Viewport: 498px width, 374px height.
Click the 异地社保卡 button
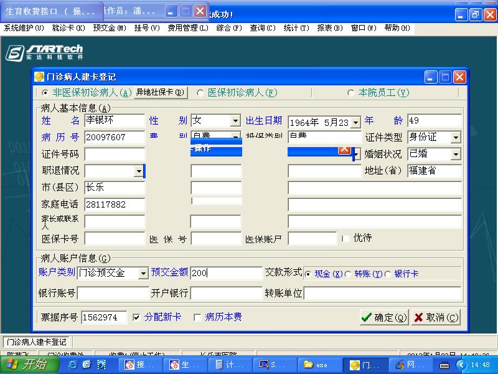(x=161, y=92)
